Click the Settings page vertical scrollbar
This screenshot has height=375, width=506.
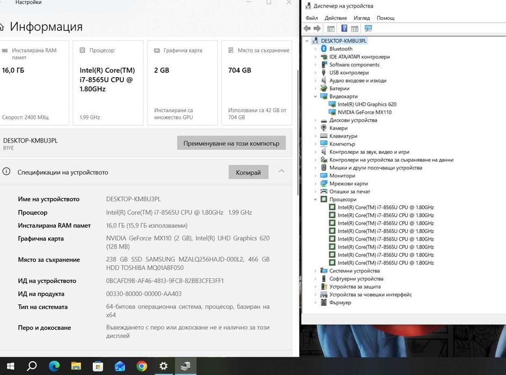pos(297,132)
